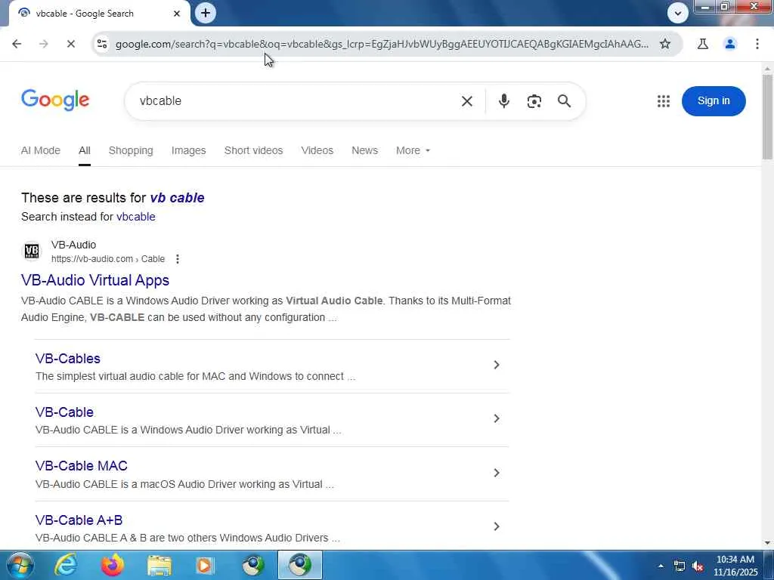Screen dimensions: 774x580
Task: Search instead for vbcable link
Action: coord(136,217)
